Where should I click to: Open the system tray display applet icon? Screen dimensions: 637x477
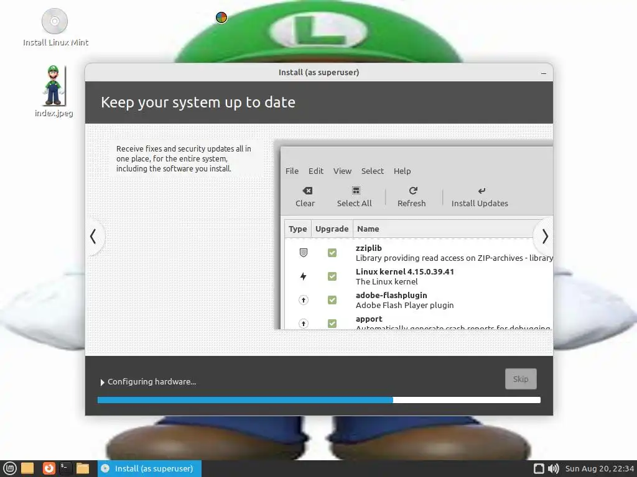539,468
